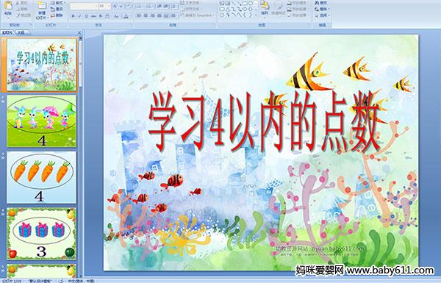Open the Paste options dropdown arrow
Image resolution: width=441 pixels, height=283 pixels.
click(8, 18)
